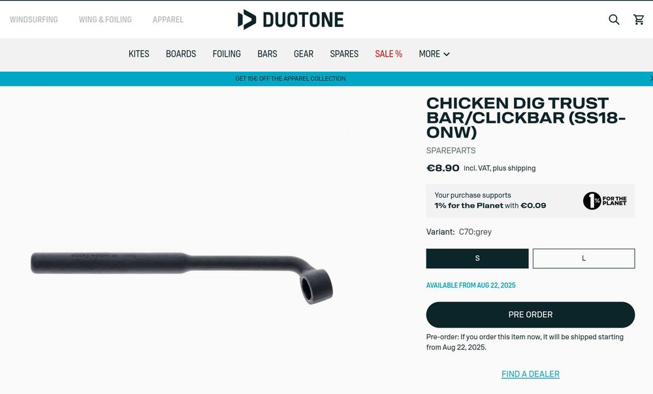Open the GEAR category
The height and width of the screenshot is (394, 653).
tap(303, 54)
